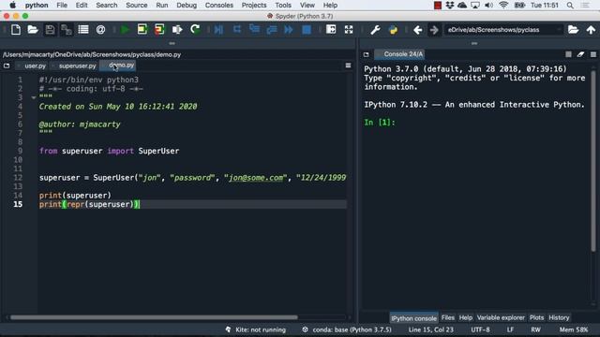Open the Tools menu
The image size is (600, 337).
(283, 6)
